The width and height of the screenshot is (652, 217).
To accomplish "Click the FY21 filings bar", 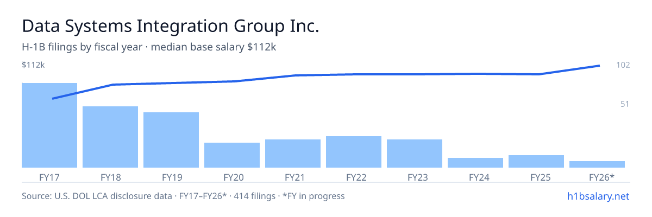I will point(293,154).
